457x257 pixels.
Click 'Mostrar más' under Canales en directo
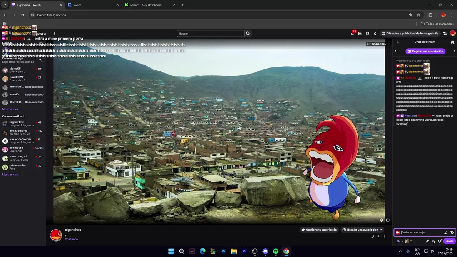[10, 175]
